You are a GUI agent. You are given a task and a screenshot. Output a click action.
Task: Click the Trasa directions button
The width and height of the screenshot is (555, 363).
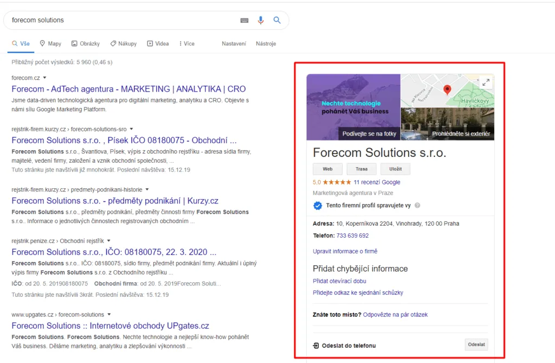[362, 169]
